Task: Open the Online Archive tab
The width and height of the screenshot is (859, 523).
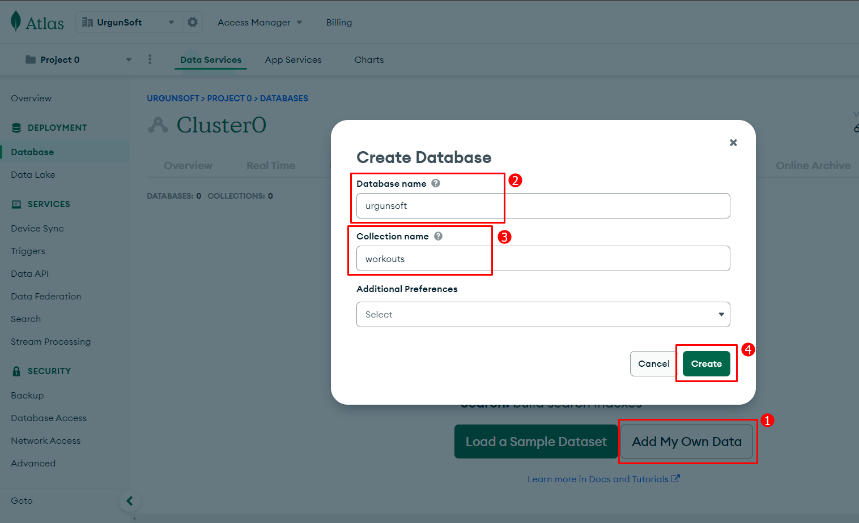Action: pos(813,166)
